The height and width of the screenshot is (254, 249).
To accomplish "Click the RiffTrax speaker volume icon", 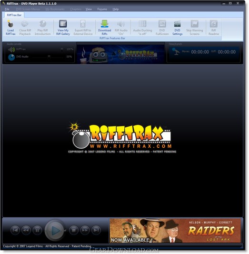I will (x=11, y=50).
